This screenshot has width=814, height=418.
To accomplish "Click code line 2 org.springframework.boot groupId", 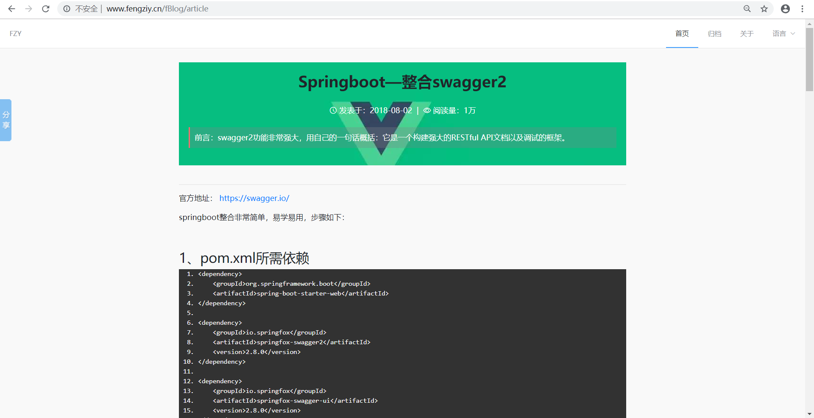I will click(292, 284).
